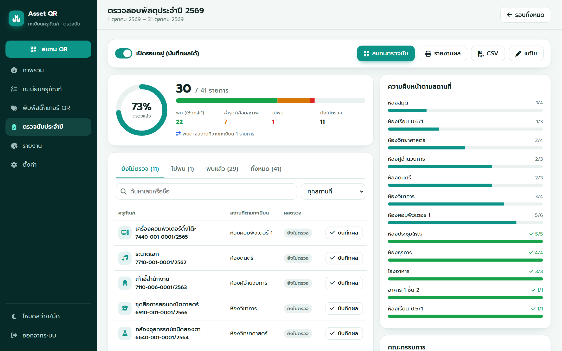Switch to the พบแล้ว (29) tab

[222, 169]
